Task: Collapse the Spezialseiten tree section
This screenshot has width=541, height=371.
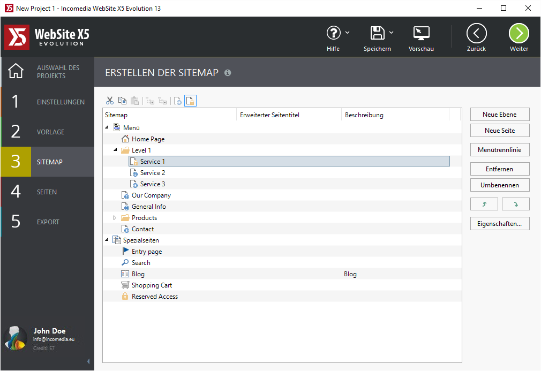Action: [107, 240]
